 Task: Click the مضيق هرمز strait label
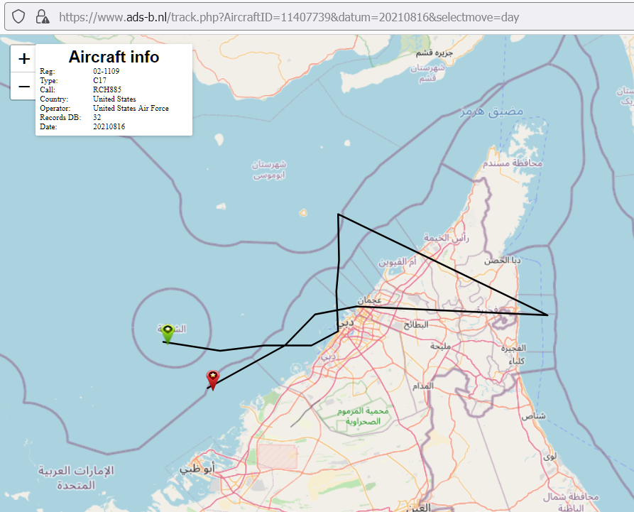click(492, 111)
